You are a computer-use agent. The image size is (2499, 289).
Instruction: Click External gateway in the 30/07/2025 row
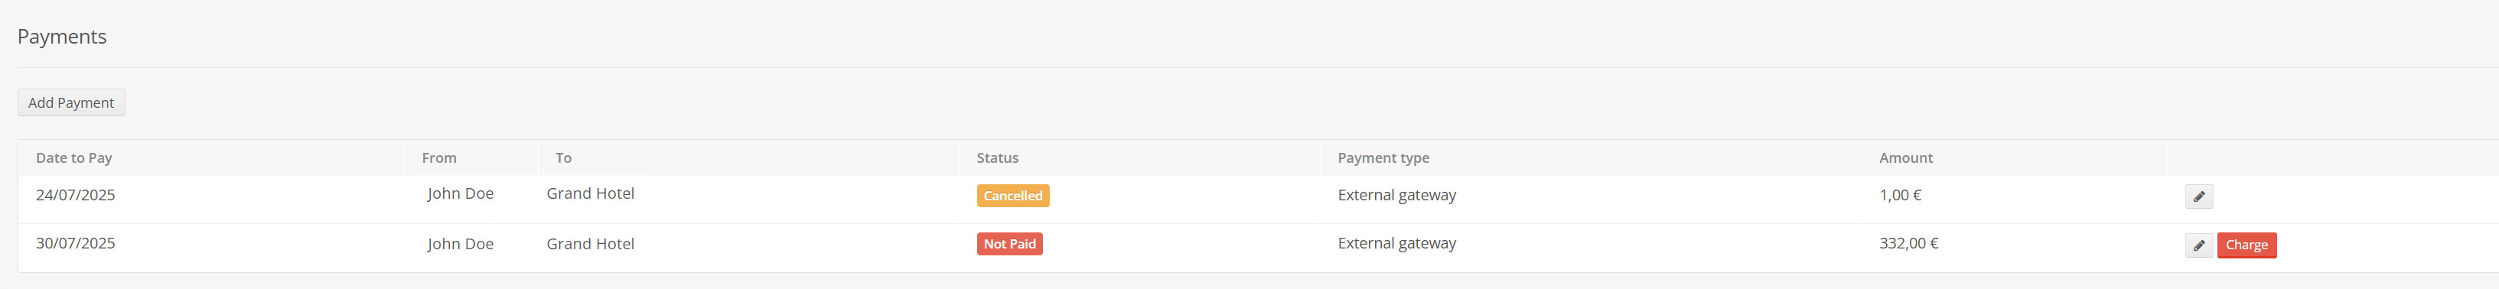[1397, 243]
